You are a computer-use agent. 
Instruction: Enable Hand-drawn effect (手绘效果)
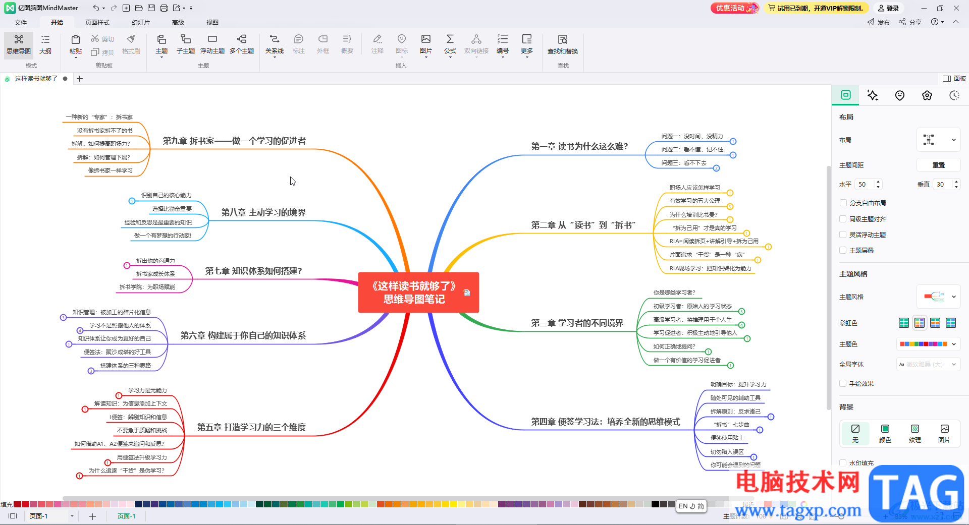coord(843,383)
